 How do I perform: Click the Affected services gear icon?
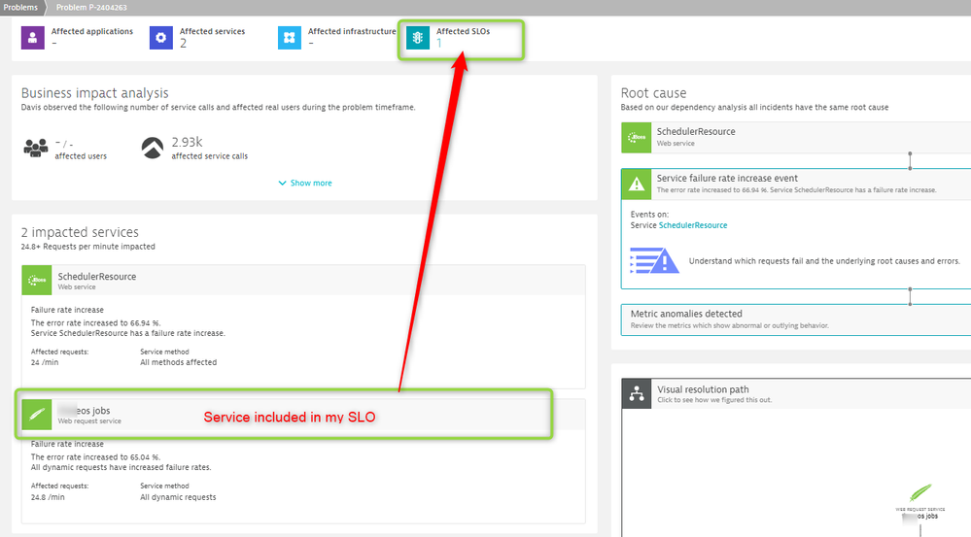point(161,38)
